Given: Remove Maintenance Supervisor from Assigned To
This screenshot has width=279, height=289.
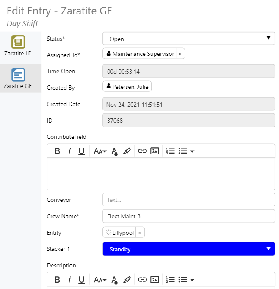Looking at the screenshot, I should click(x=180, y=54).
